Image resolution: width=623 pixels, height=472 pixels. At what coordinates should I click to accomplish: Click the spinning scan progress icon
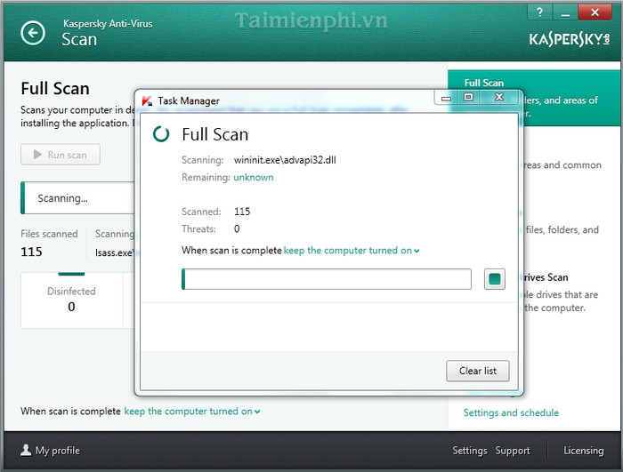[x=161, y=134]
